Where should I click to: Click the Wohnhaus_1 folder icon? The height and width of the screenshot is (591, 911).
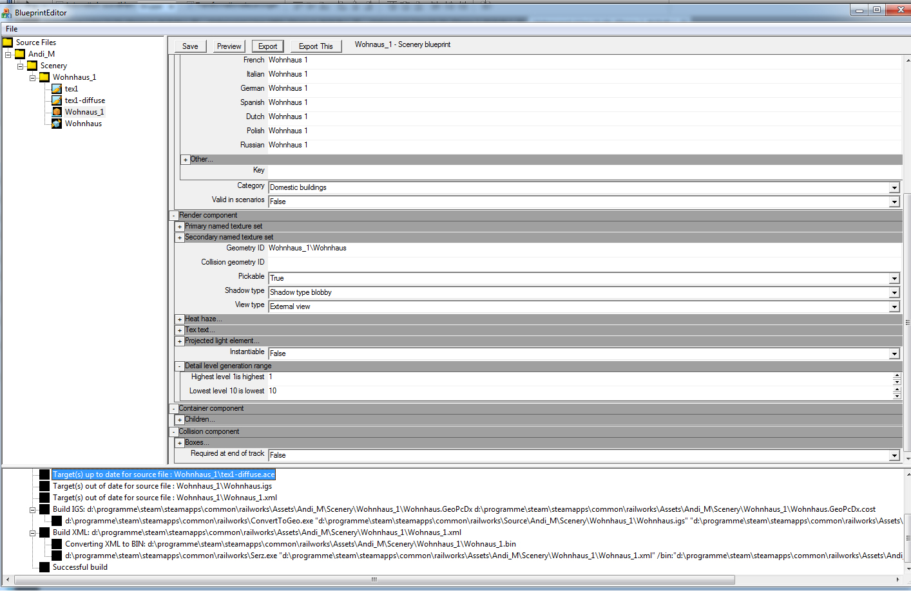44,77
